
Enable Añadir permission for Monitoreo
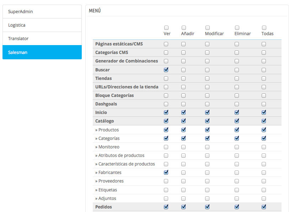[x=183, y=147]
